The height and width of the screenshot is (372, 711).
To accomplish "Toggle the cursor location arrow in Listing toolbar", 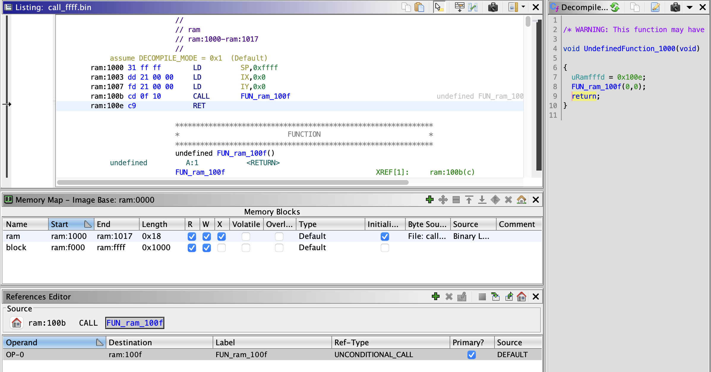I will pyautogui.click(x=439, y=7).
